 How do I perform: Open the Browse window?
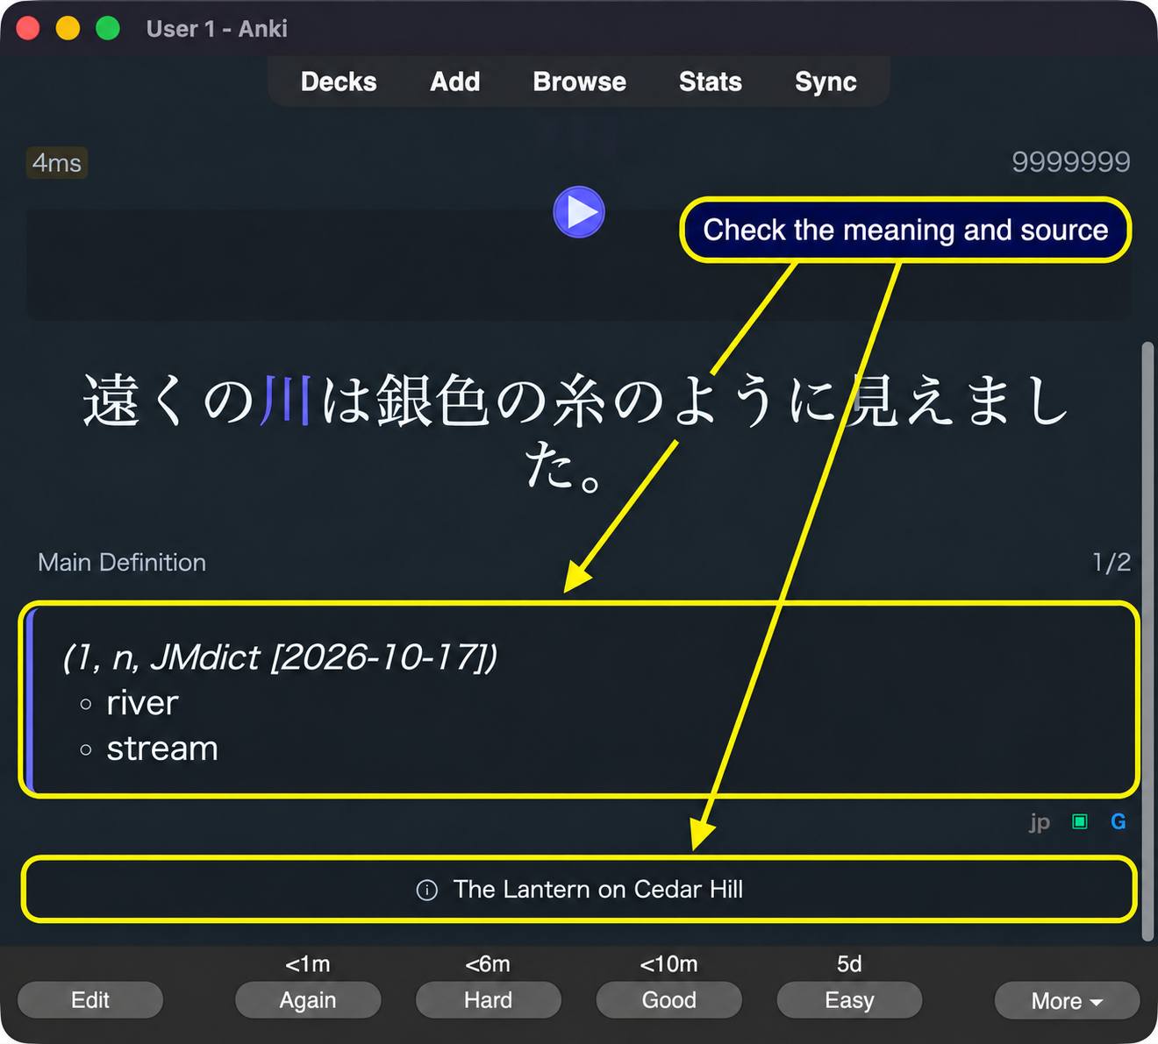click(580, 82)
